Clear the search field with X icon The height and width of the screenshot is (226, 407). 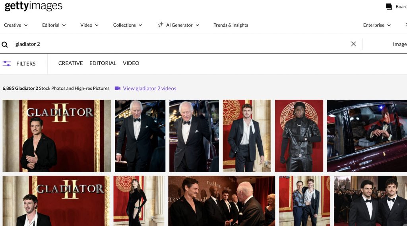tap(353, 44)
